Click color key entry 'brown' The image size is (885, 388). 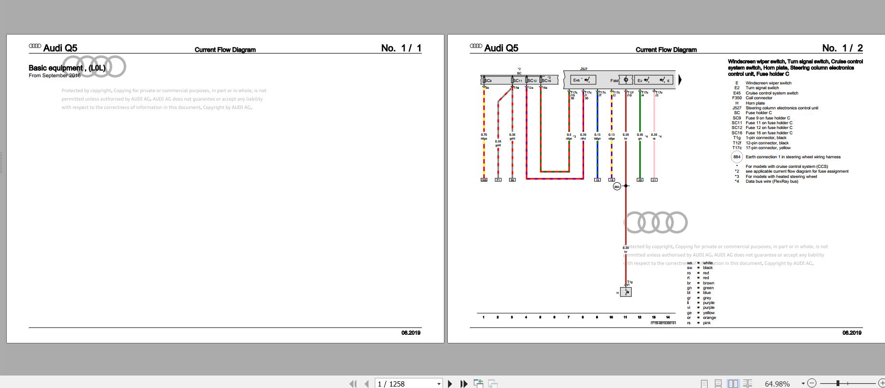click(x=708, y=283)
